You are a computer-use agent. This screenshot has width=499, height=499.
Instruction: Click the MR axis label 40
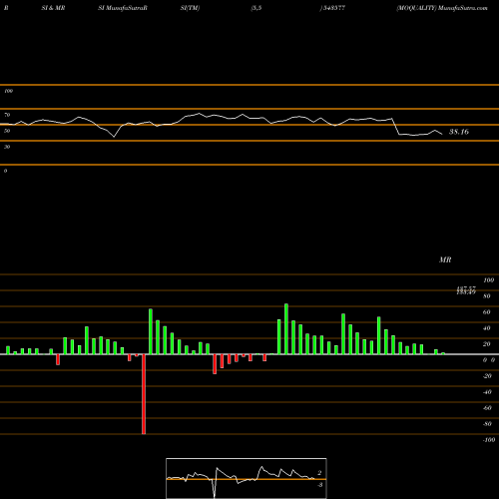coord(487,328)
